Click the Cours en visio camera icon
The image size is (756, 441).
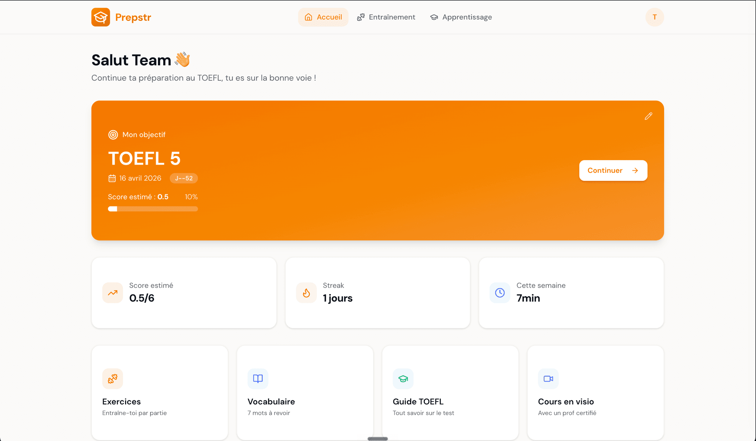tap(548, 379)
